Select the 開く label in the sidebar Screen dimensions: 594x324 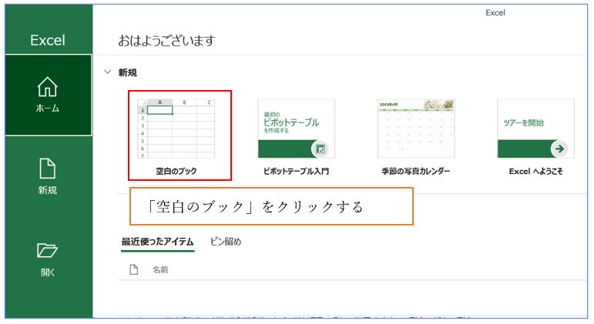[x=48, y=272]
